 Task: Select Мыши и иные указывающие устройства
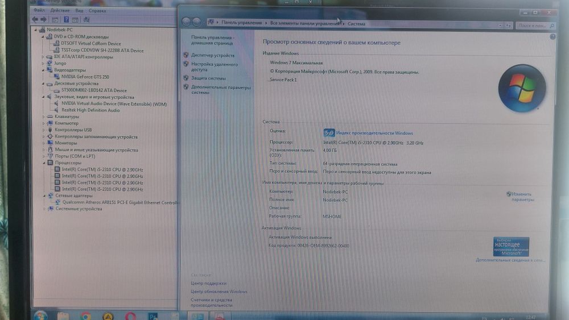pos(96,149)
